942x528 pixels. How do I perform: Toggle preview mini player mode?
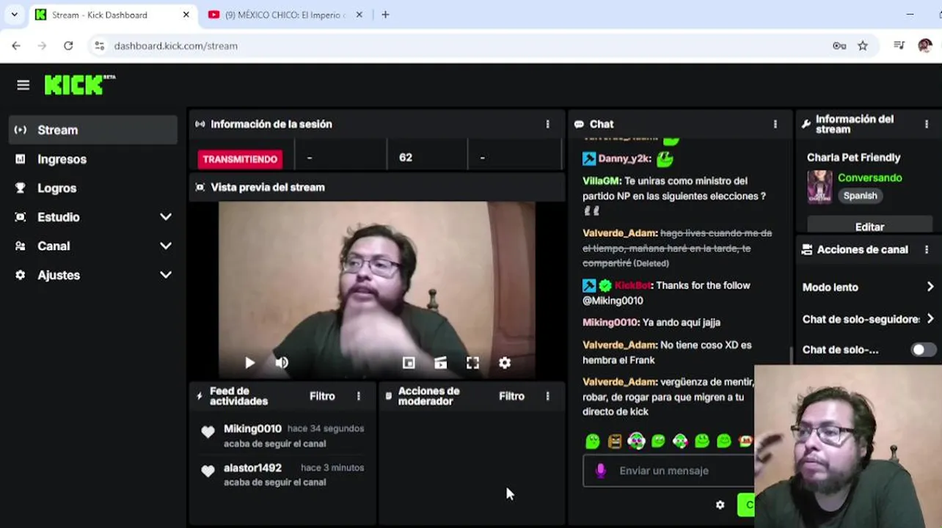[409, 362]
